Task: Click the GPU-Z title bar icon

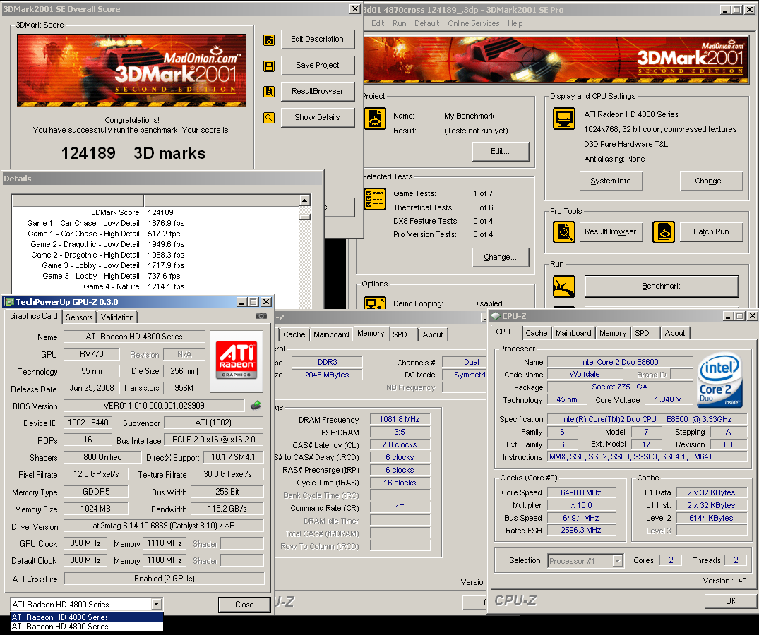Action: point(9,302)
